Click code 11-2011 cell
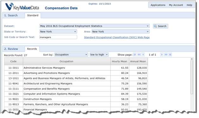 [x=14, y=73]
